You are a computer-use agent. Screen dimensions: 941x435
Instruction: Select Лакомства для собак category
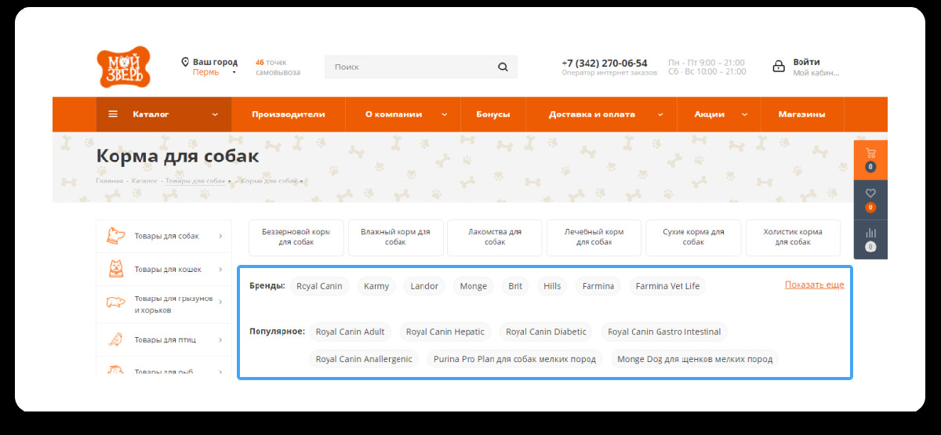(495, 237)
